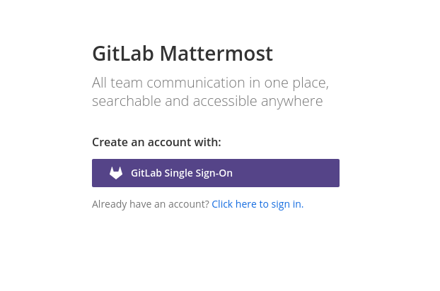Click the 'Single Sign-On' text inside purple button
This screenshot has height=291, width=440.
[198, 173]
